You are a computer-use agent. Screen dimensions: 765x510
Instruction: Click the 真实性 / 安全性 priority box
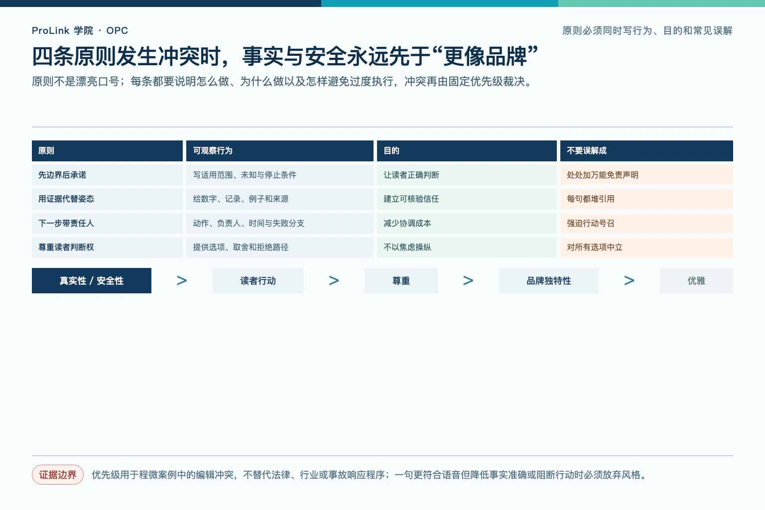pyautogui.click(x=92, y=280)
